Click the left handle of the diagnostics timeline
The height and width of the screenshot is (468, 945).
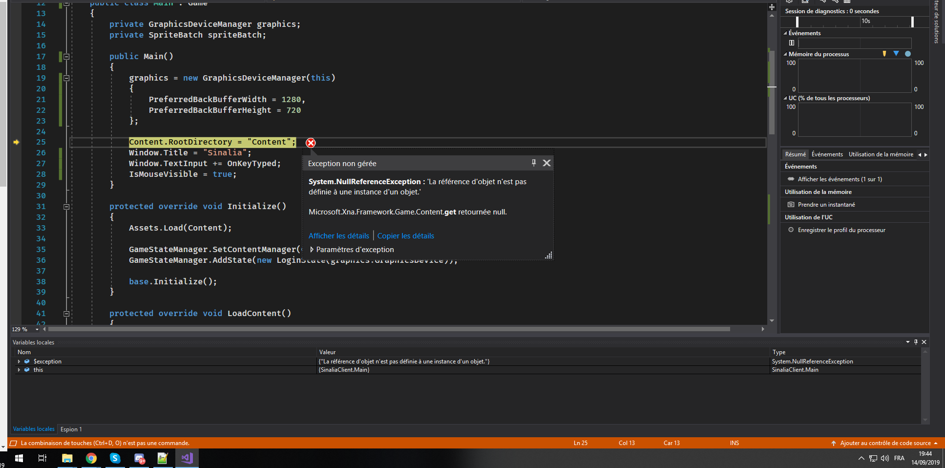point(798,21)
